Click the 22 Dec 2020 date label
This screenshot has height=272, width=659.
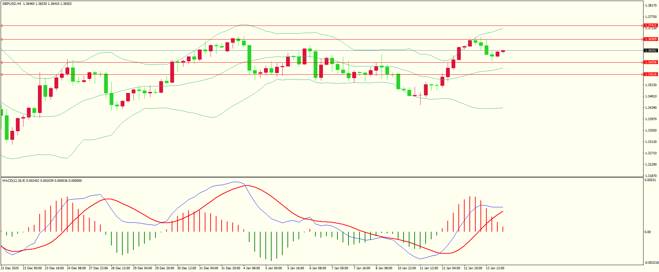click(x=10, y=268)
